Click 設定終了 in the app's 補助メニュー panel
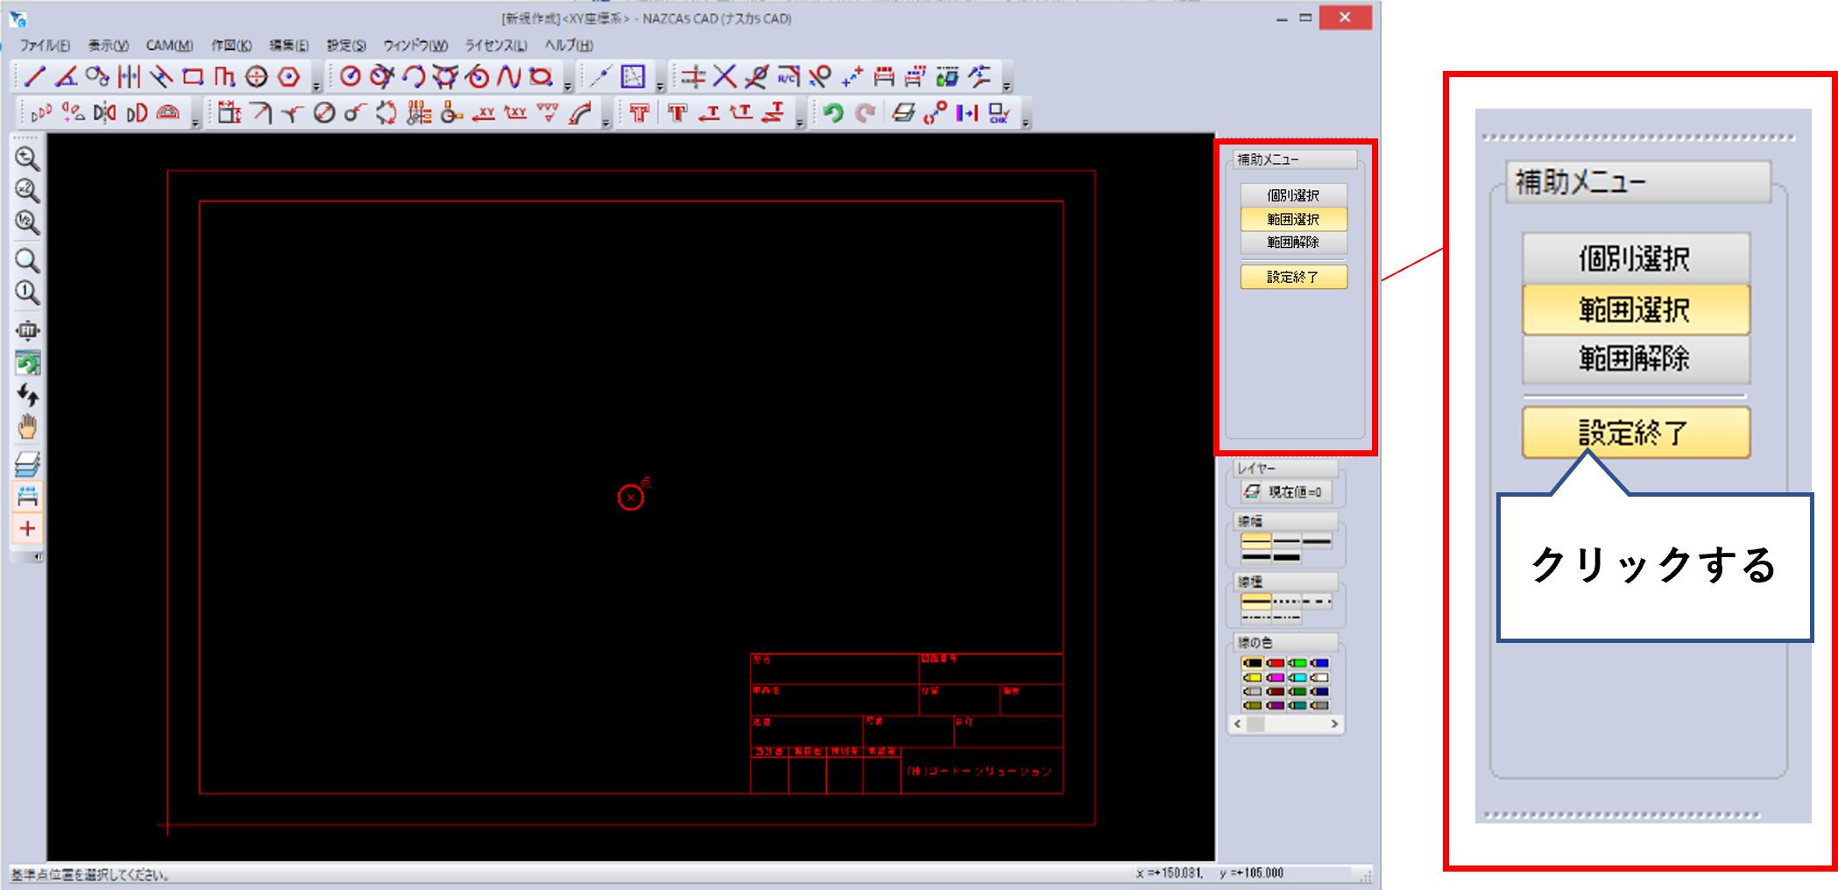The height and width of the screenshot is (890, 1838). [x=1294, y=277]
